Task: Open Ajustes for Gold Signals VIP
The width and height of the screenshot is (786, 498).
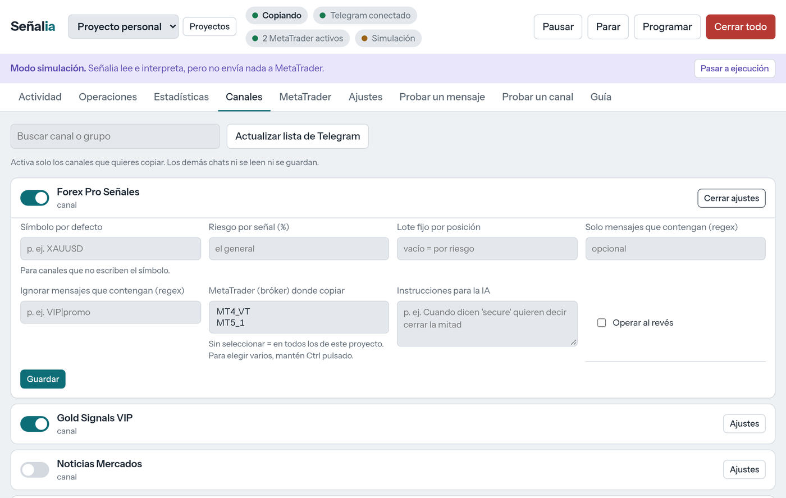Action: (x=744, y=424)
